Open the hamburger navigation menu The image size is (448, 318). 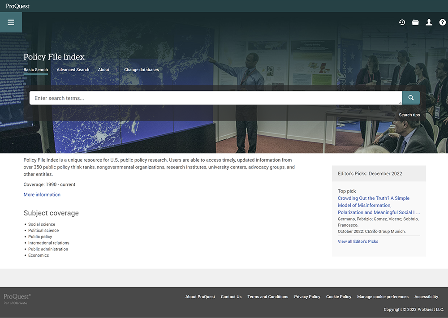pos(11,22)
